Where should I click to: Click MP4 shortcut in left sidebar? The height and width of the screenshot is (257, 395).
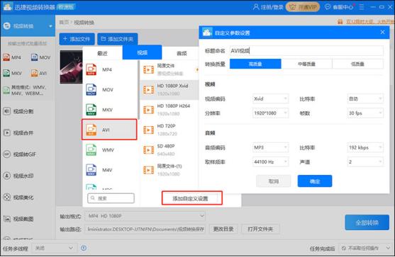(12, 57)
